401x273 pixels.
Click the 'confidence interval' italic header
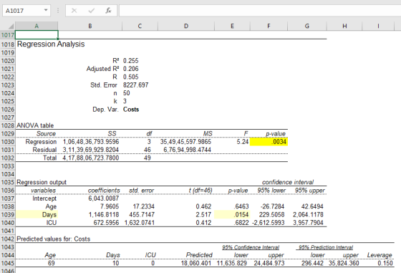[x=288, y=182]
